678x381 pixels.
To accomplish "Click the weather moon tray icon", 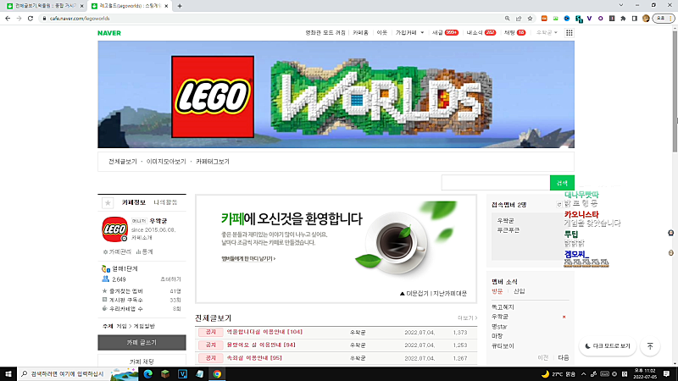I will (545, 373).
